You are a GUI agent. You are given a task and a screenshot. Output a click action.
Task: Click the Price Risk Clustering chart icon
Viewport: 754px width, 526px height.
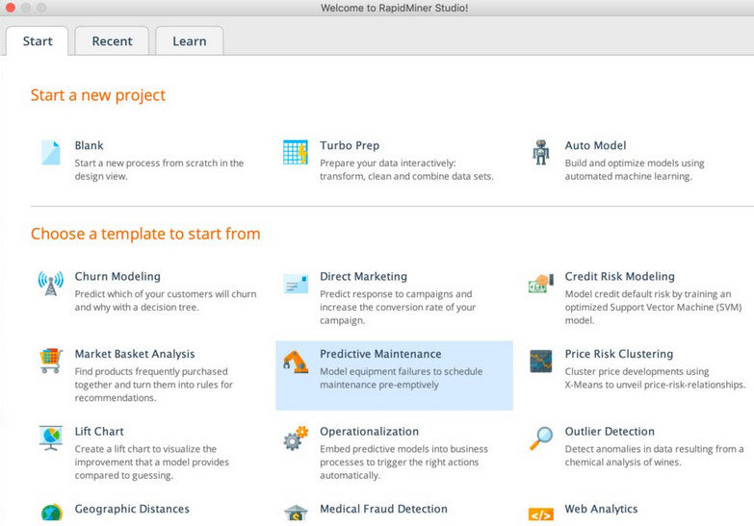pos(541,362)
